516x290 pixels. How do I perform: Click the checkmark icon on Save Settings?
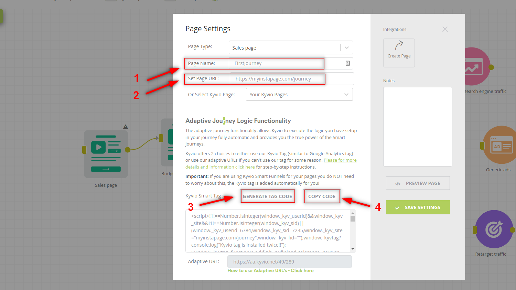pyautogui.click(x=397, y=208)
